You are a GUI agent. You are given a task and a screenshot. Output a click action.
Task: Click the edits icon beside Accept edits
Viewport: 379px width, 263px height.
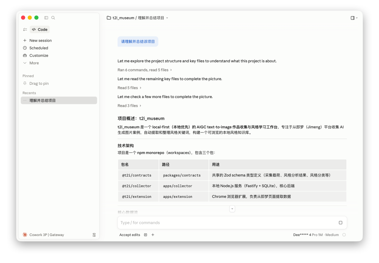click(x=145, y=235)
